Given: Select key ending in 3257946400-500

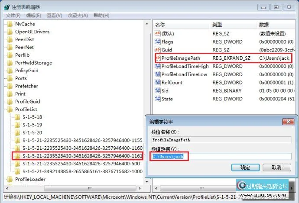Looking at the screenshot, I should (81, 164).
